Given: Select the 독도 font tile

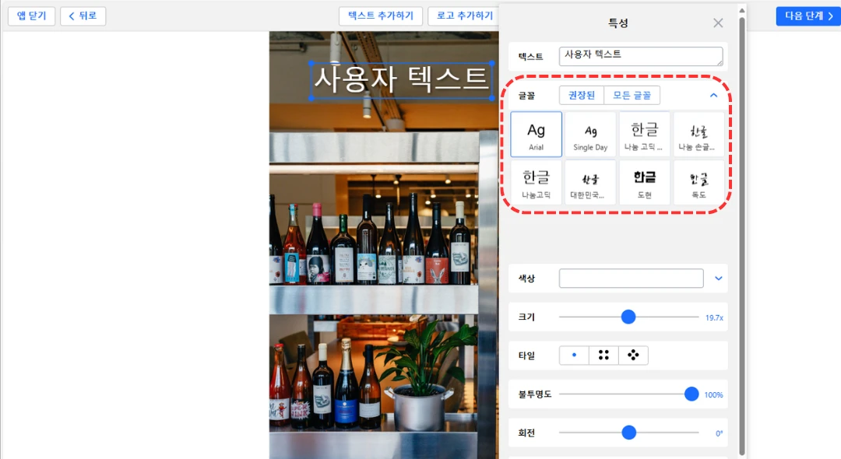Looking at the screenshot, I should (x=698, y=183).
